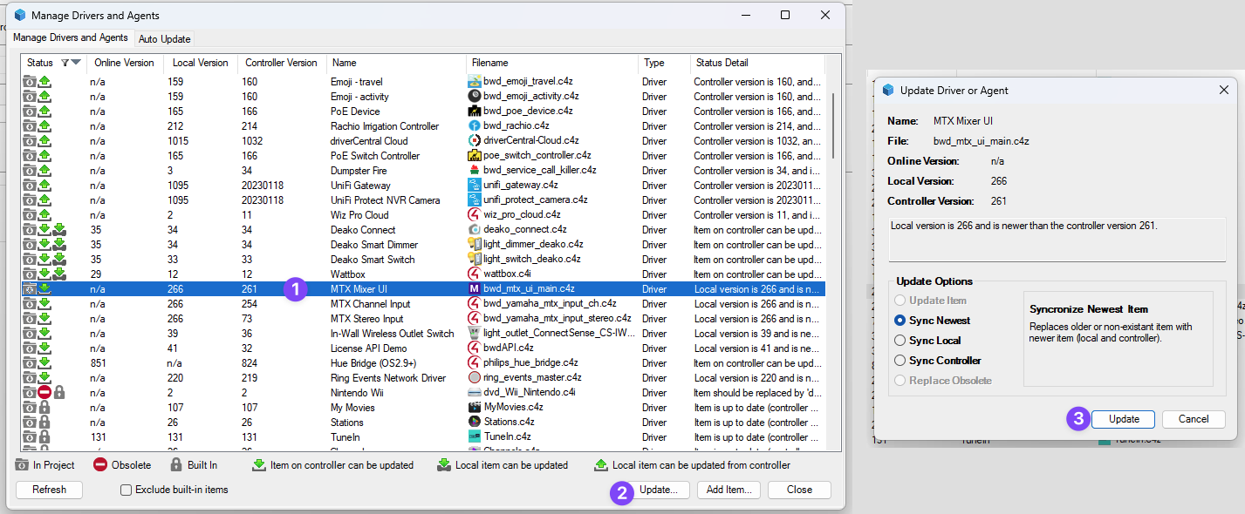The width and height of the screenshot is (1245, 514).
Task: Click the philips_hue_bridge.c4z driver icon
Action: (475, 363)
